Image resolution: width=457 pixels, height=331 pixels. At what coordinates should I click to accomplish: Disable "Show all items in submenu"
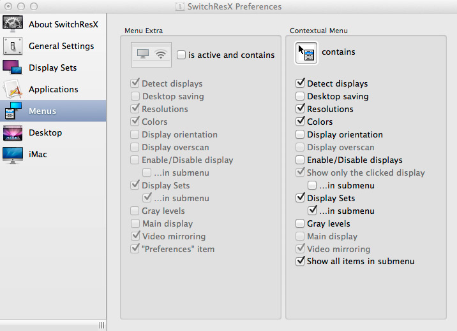[x=300, y=262]
